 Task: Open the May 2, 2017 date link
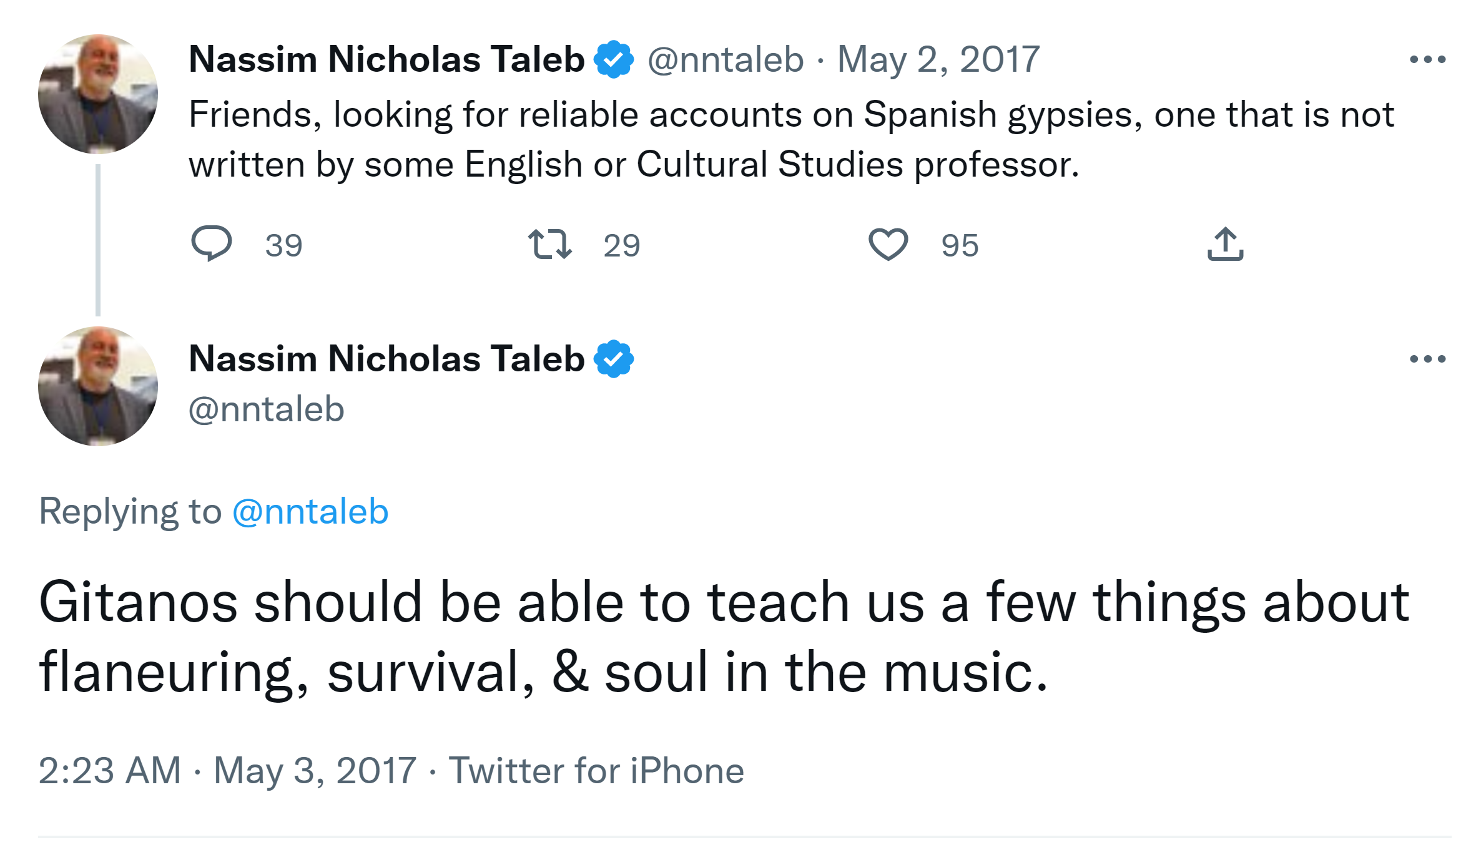(938, 60)
